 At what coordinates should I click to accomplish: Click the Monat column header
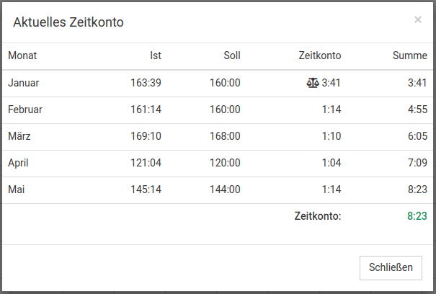[22, 55]
